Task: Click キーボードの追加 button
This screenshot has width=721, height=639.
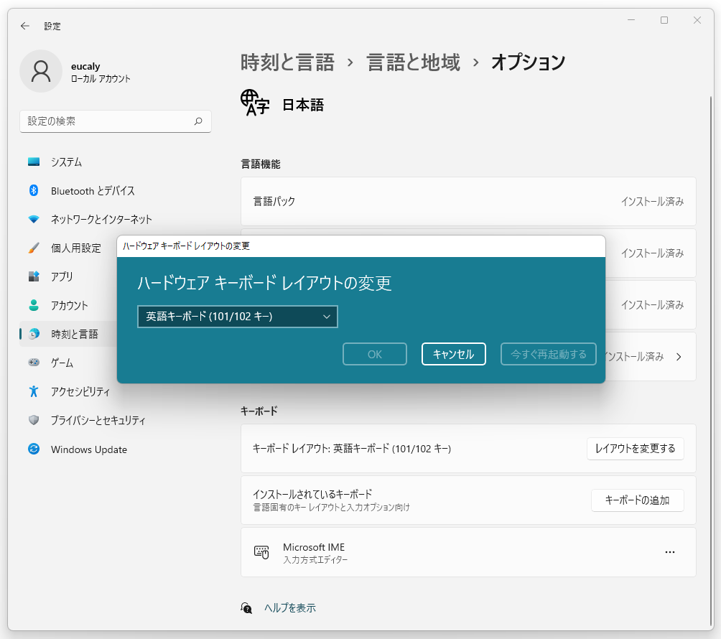Action: coord(637,500)
